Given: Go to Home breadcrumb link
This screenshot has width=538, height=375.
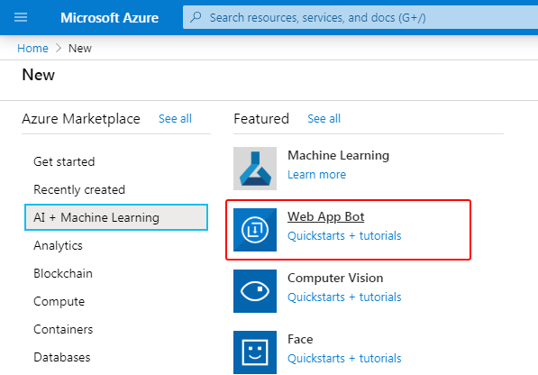Looking at the screenshot, I should pos(32,49).
